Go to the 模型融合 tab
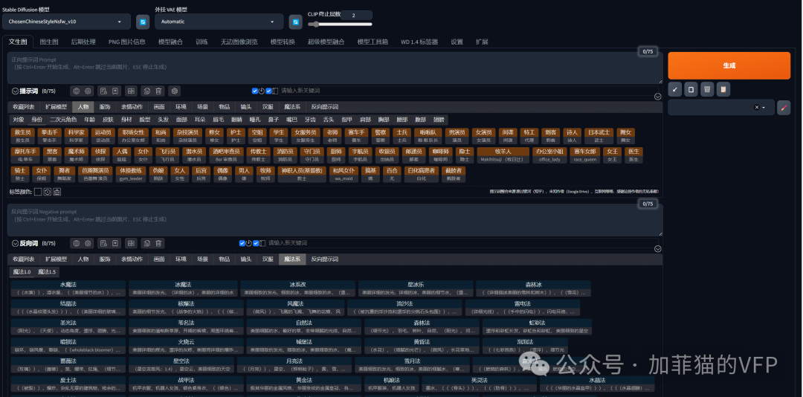 point(170,42)
